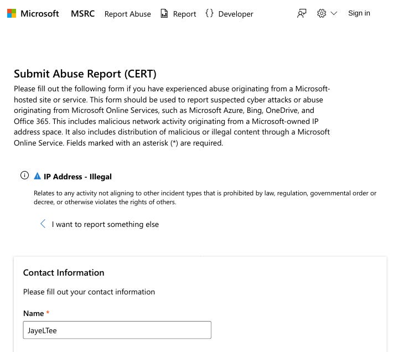Click the Submit Abuse Report (CERT) heading
The width and height of the screenshot is (404, 352).
click(85, 74)
